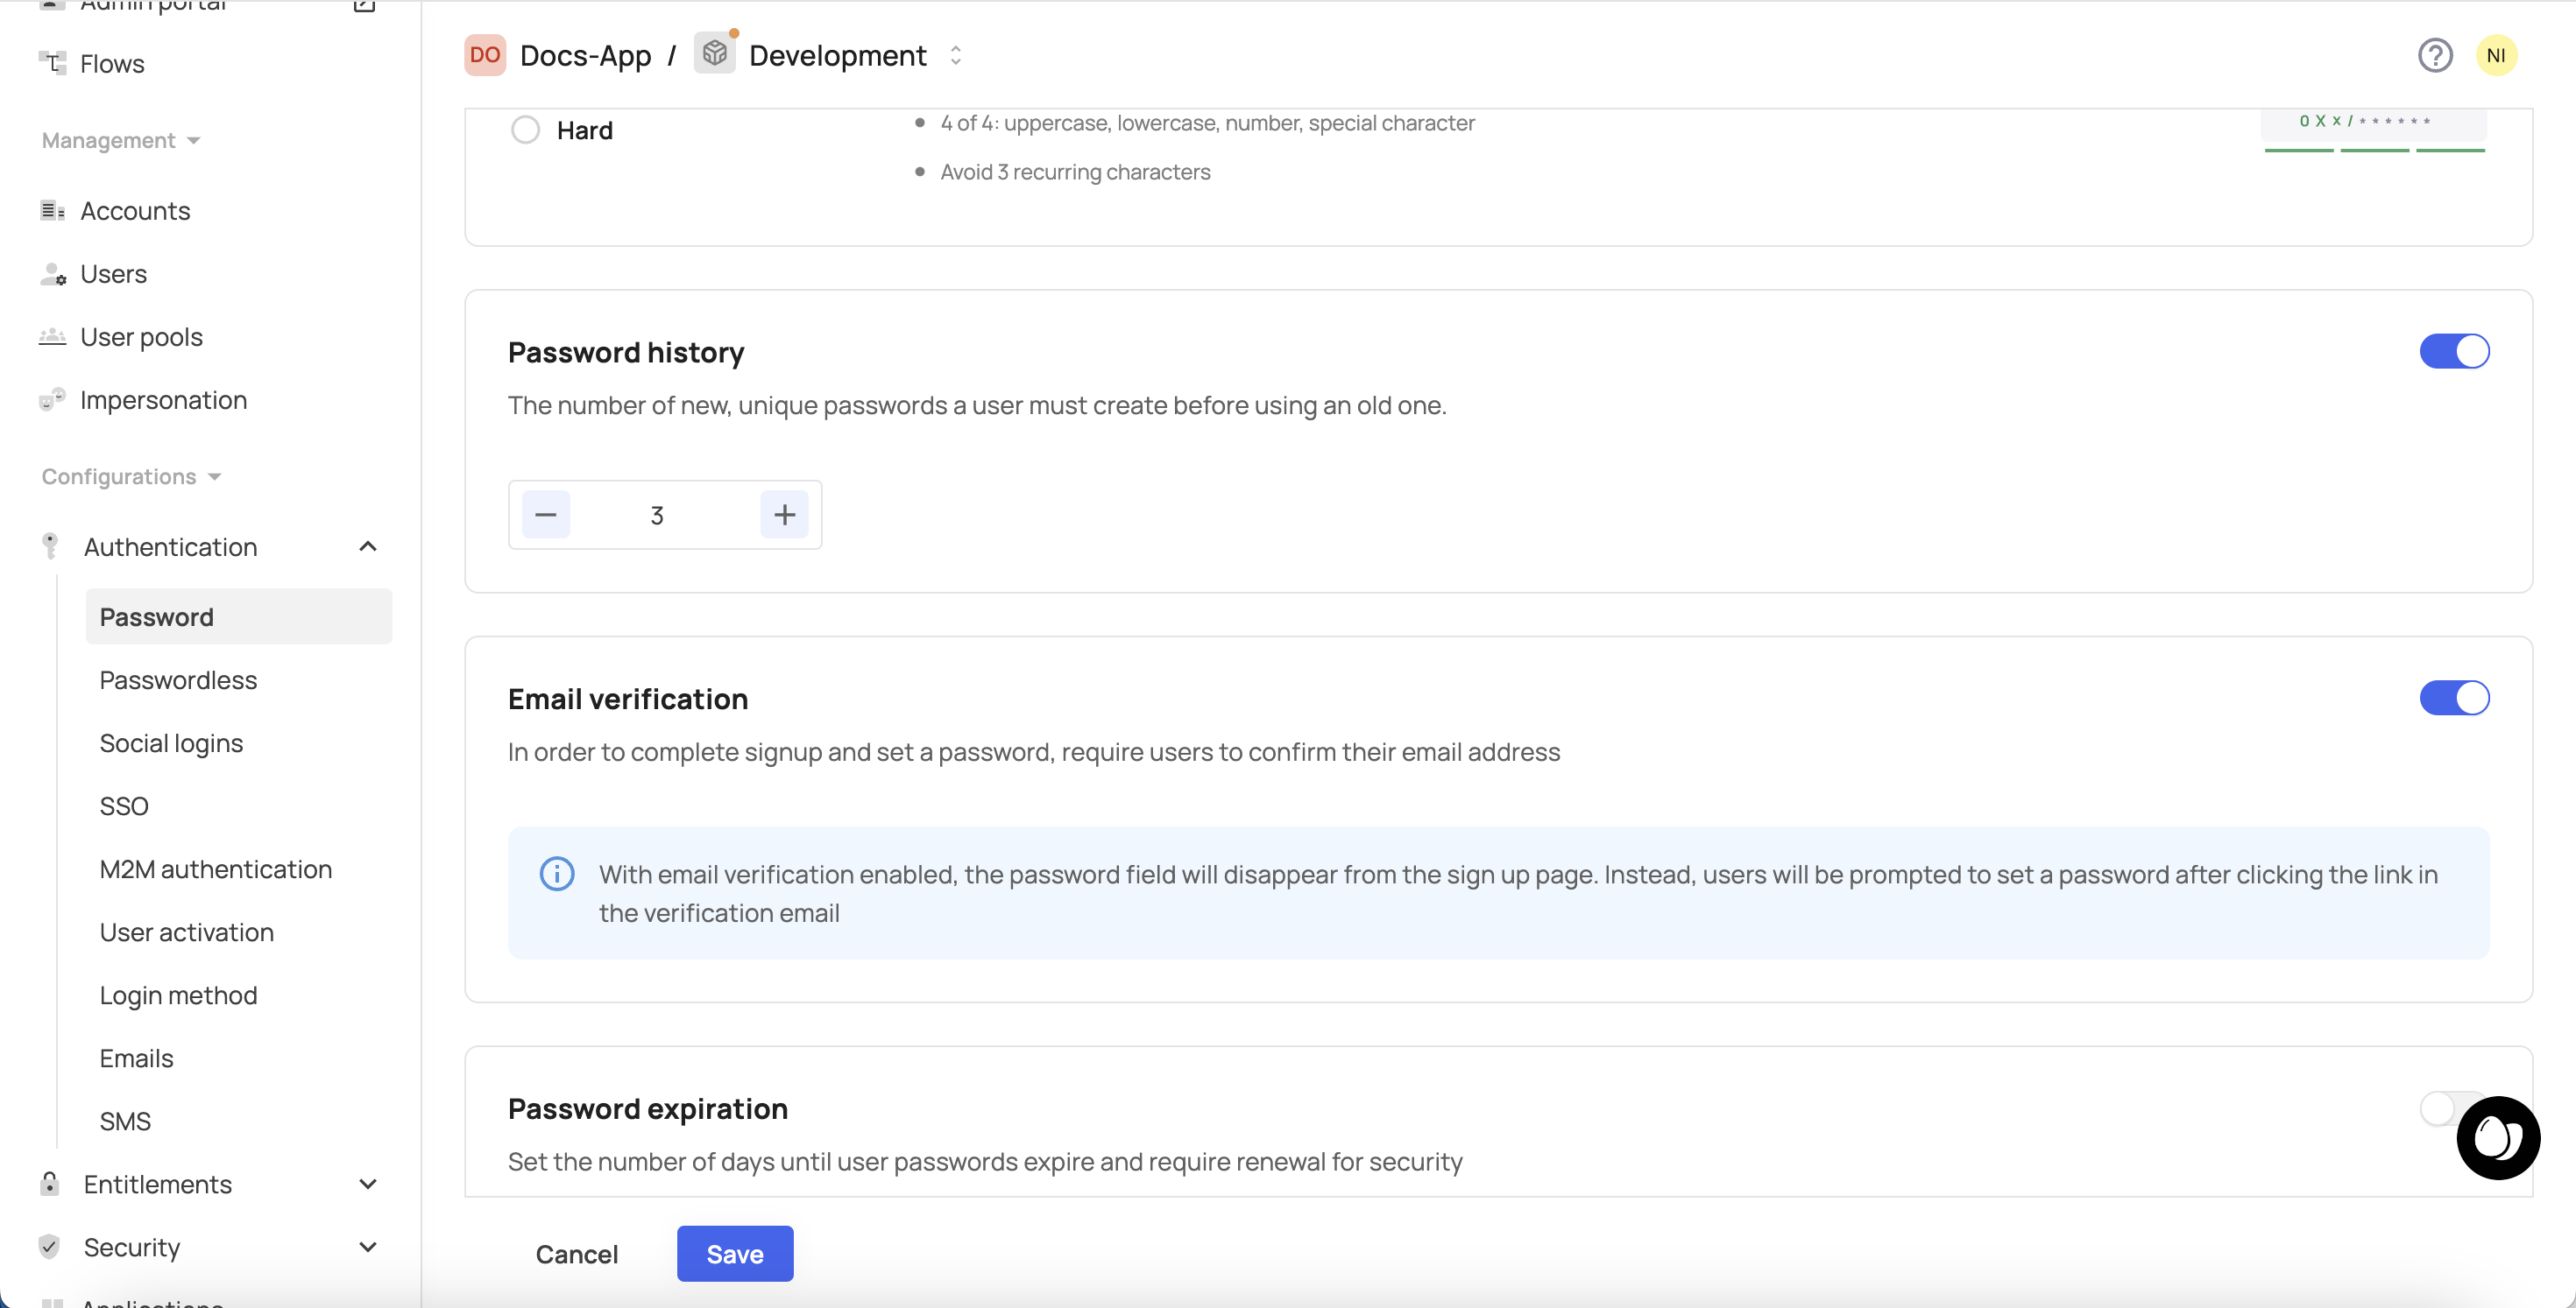Click the help question mark icon
The height and width of the screenshot is (1308, 2576).
[2435, 56]
